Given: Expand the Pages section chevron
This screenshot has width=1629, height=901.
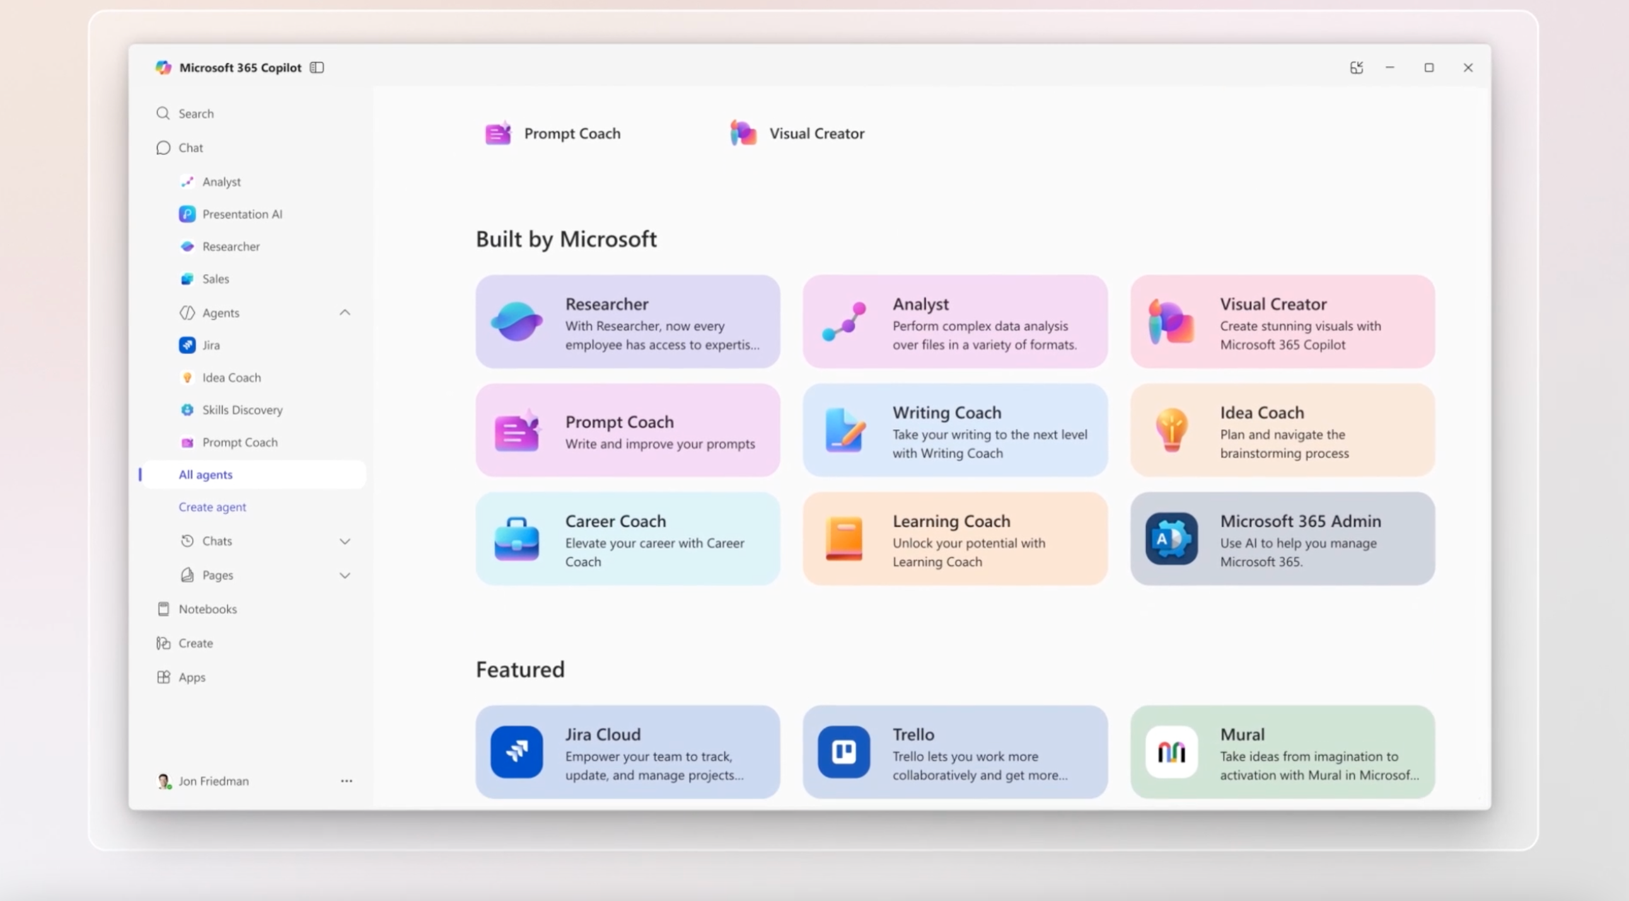Looking at the screenshot, I should click(345, 576).
